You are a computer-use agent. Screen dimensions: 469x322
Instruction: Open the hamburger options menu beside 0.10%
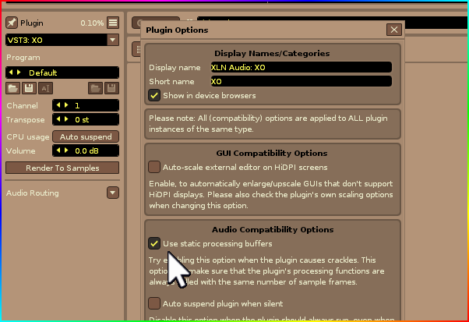(113, 23)
